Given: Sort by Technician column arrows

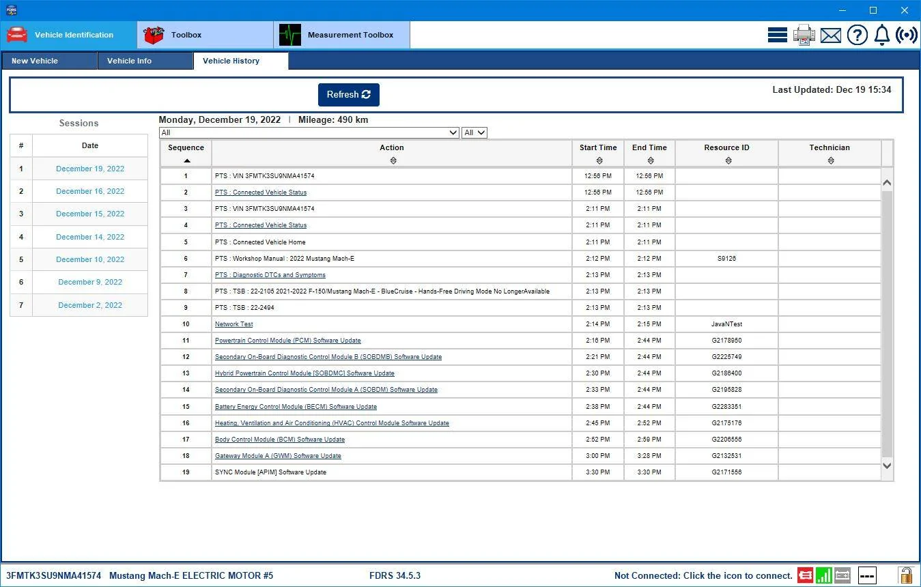Looking at the screenshot, I should coord(830,160).
